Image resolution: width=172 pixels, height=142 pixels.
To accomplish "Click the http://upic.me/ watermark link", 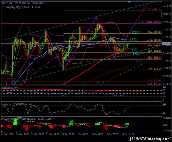I will pos(159,139).
